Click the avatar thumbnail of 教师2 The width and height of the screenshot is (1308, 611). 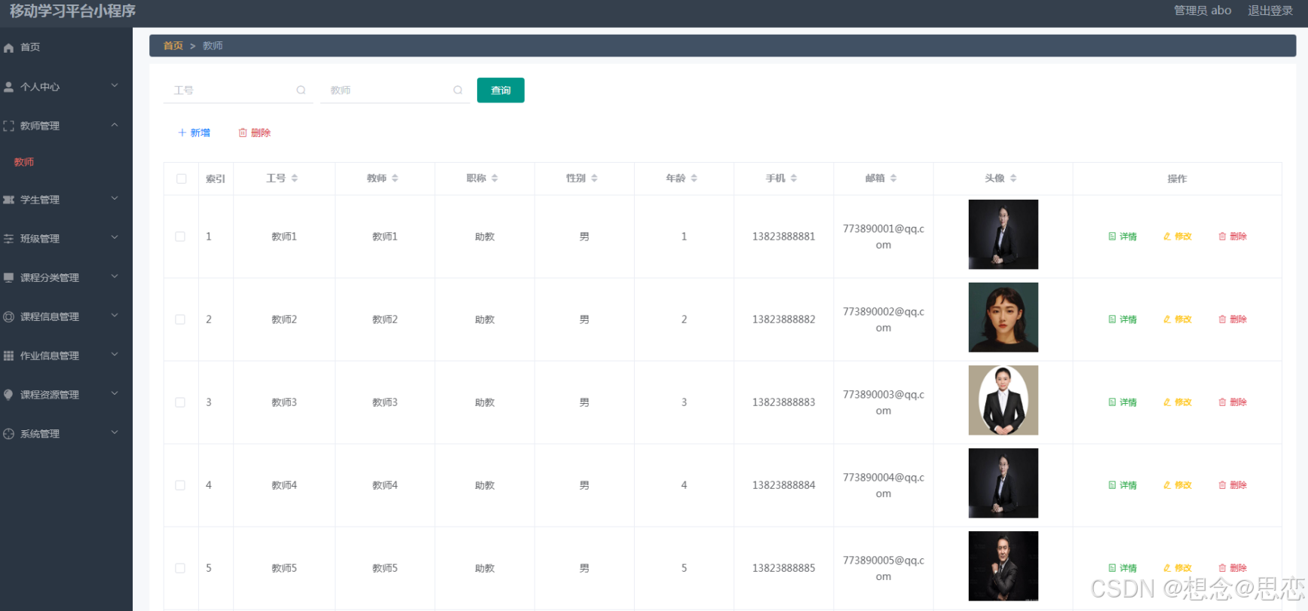point(1003,317)
